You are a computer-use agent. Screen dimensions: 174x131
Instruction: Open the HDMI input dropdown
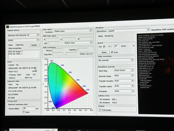24,40
